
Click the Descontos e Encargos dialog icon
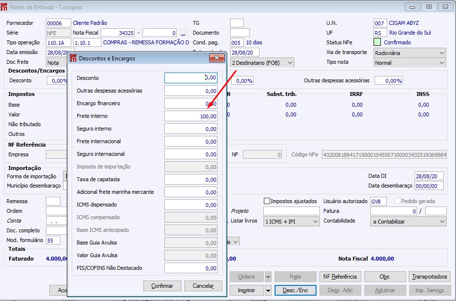pos(73,58)
